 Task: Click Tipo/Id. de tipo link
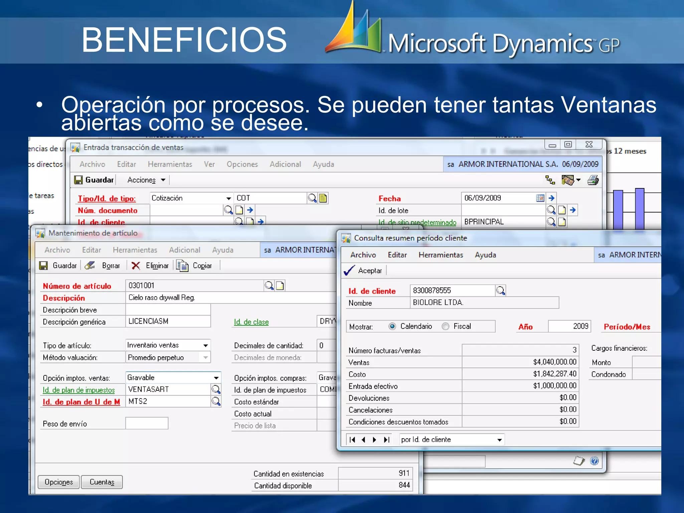click(x=107, y=199)
